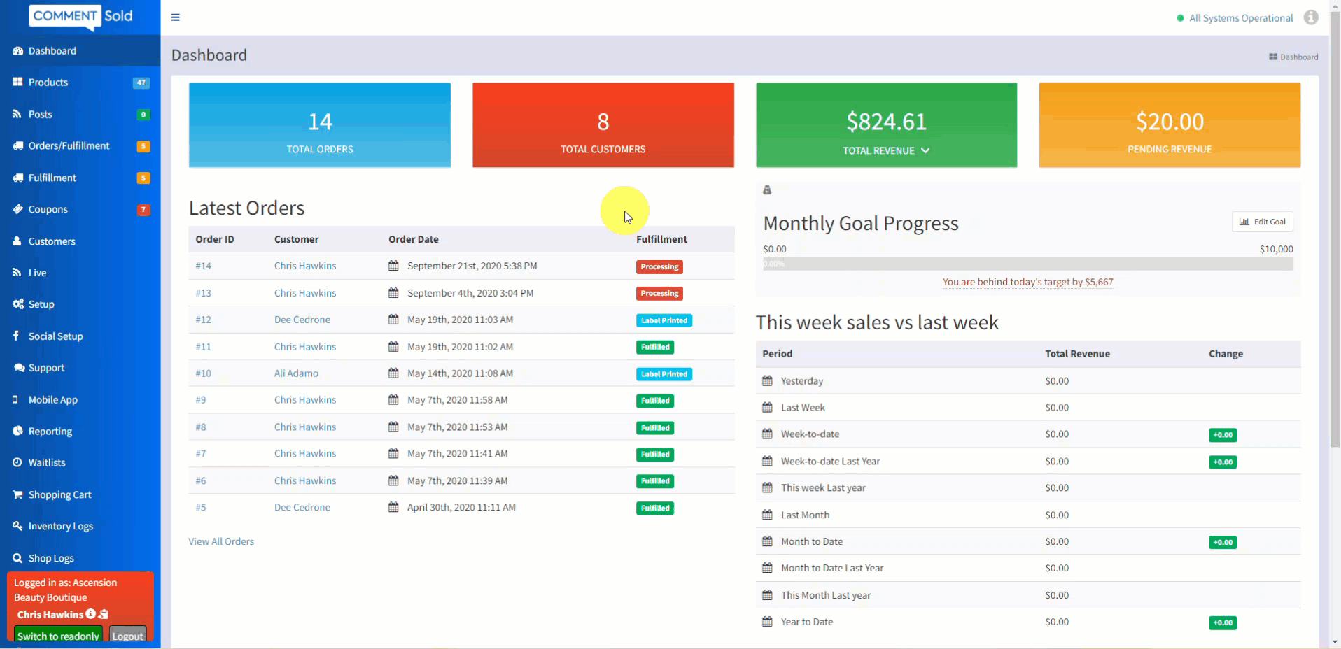
Task: Click the calendar icon beside Yesterday period
Action: [x=767, y=381]
